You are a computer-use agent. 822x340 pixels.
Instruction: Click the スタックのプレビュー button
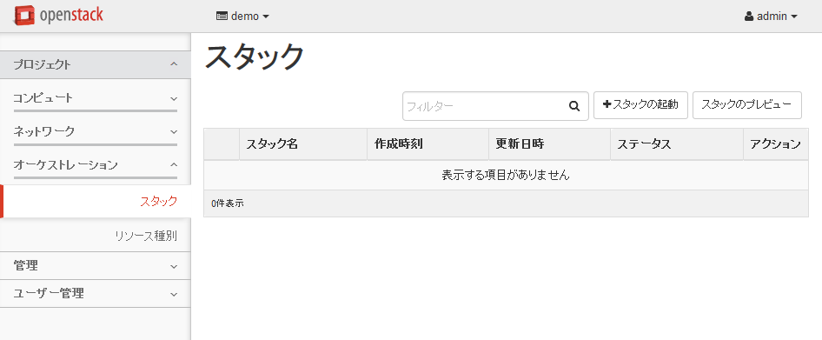coord(747,105)
